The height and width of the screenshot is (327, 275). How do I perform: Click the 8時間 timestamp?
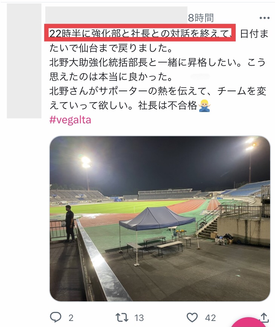(201, 18)
